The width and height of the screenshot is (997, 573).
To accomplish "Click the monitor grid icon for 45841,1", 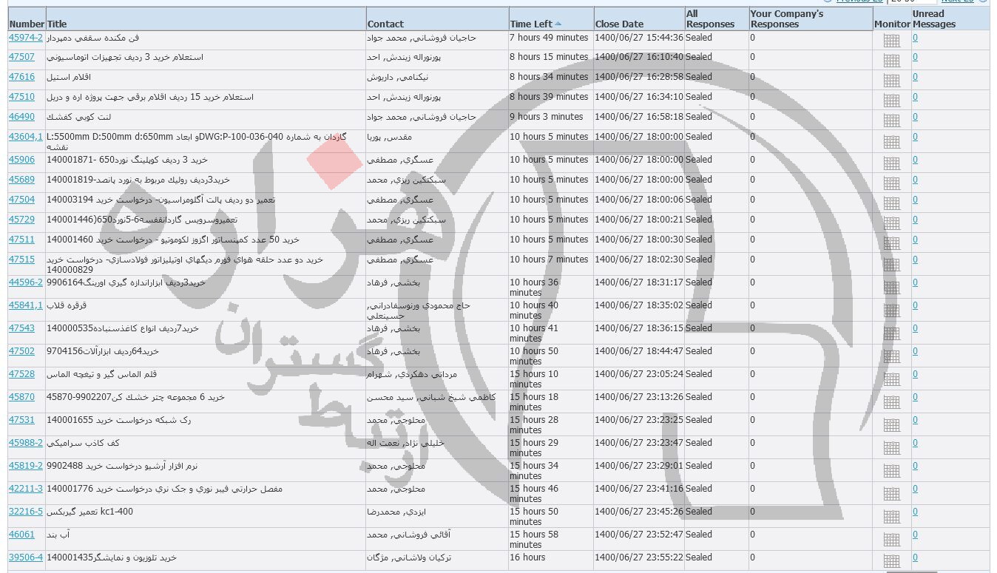I will click(x=891, y=310).
